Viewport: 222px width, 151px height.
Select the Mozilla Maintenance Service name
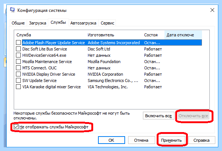[x=47, y=62]
